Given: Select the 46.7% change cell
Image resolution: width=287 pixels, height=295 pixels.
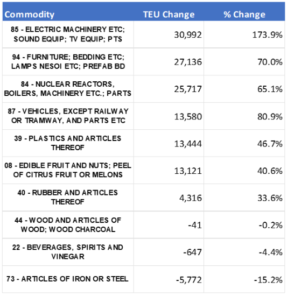Looking at the screenshot, I should (x=244, y=143).
